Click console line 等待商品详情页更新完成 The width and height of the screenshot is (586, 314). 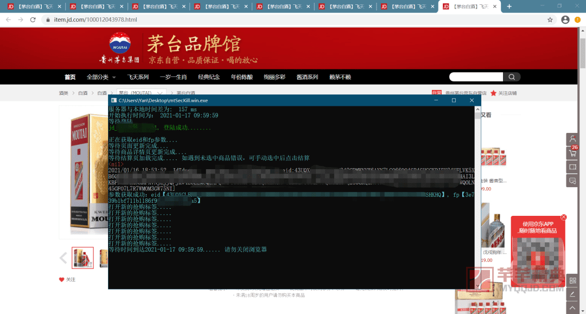(x=148, y=152)
